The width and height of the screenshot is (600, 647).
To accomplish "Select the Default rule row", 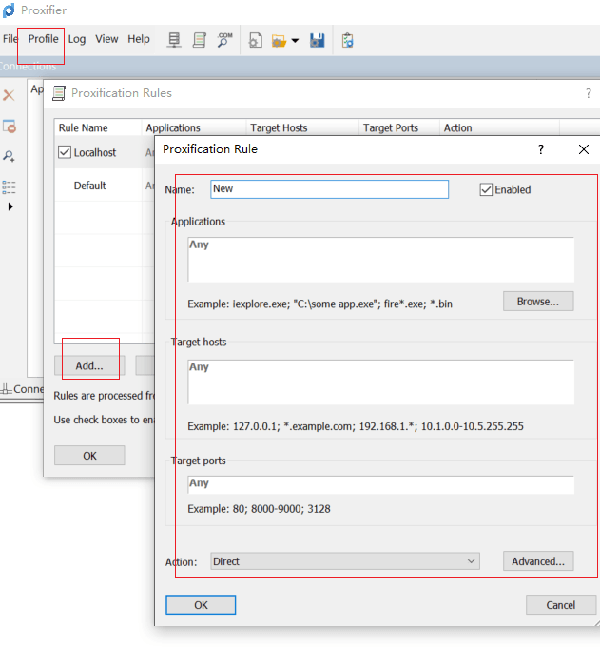I will click(x=106, y=186).
